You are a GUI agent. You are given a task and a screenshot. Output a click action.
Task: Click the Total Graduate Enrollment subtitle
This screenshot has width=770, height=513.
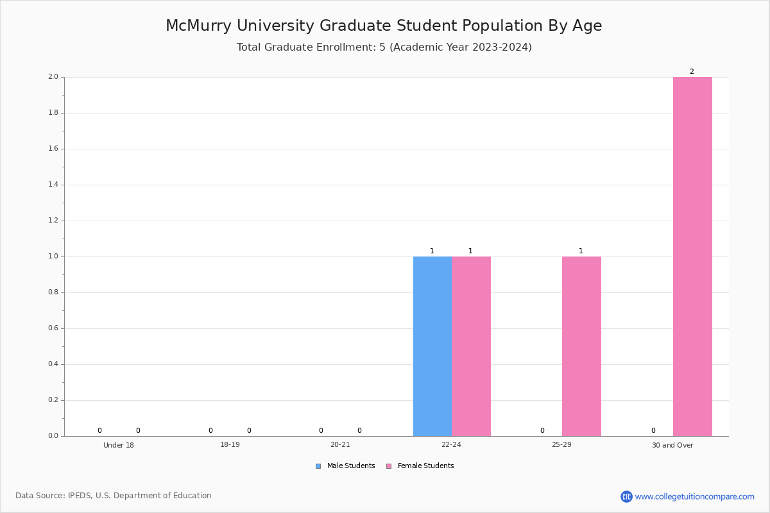click(384, 47)
